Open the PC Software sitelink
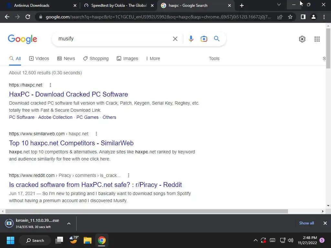This screenshot has height=248, width=331. 22,117
